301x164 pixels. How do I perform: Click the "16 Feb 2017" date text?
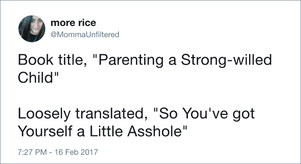[x=76, y=152]
